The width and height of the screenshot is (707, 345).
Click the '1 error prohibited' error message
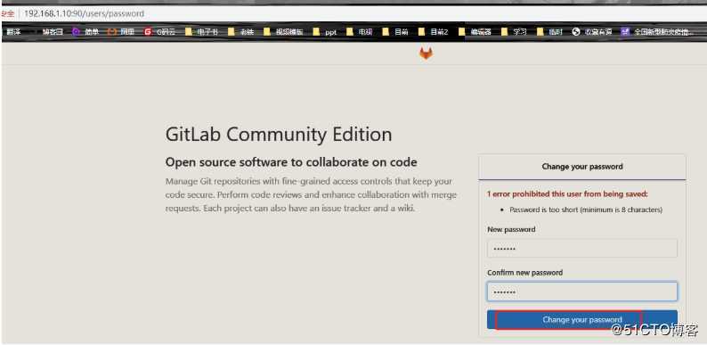[x=567, y=194]
